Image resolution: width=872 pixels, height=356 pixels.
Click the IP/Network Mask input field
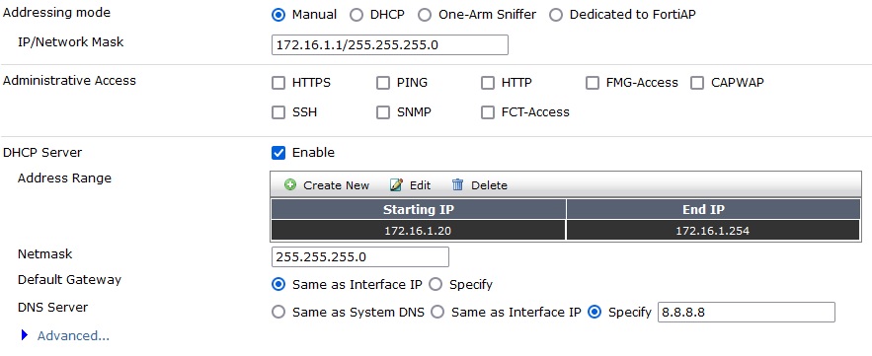pyautogui.click(x=390, y=45)
